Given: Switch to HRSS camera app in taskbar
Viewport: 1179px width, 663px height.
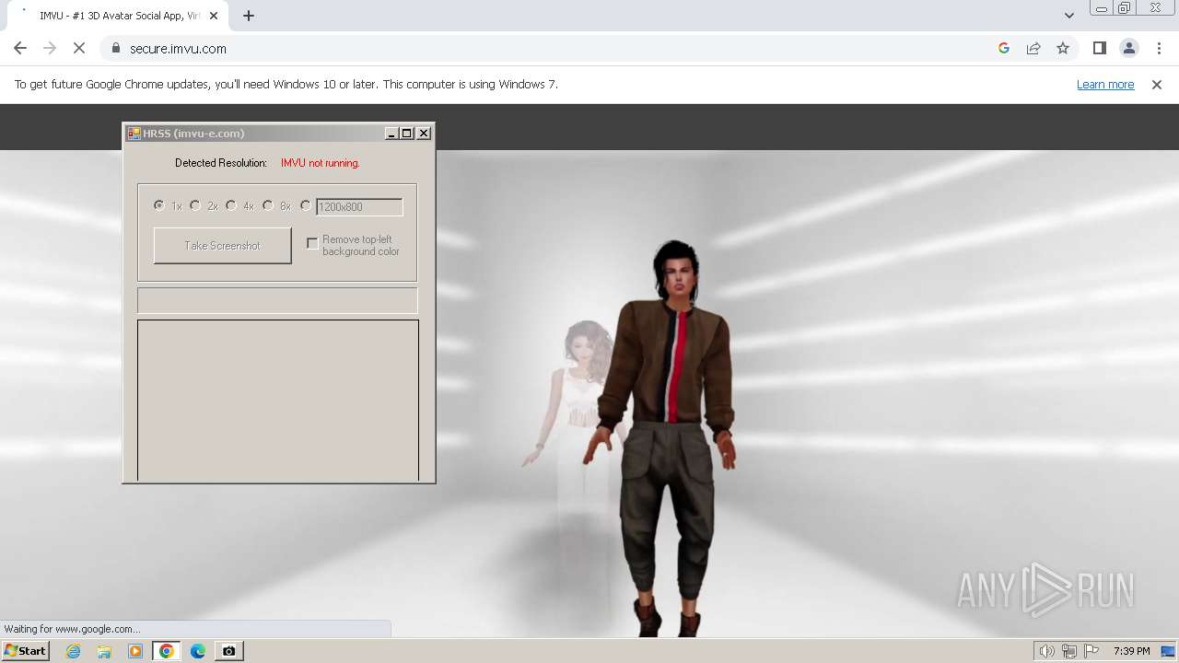Looking at the screenshot, I should click(228, 651).
